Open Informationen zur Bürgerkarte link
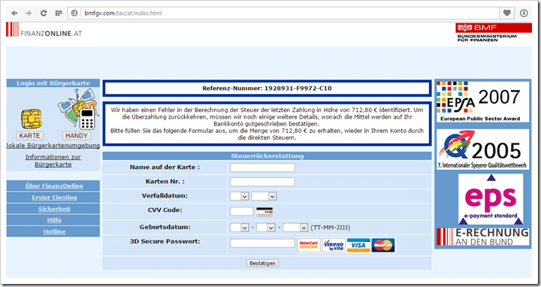This screenshot has width=541, height=287. coord(53,161)
